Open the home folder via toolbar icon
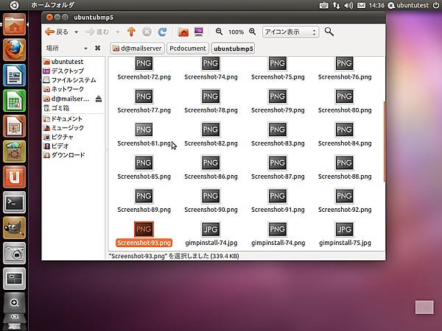Image resolution: width=442 pixels, height=331 pixels. coord(183,32)
